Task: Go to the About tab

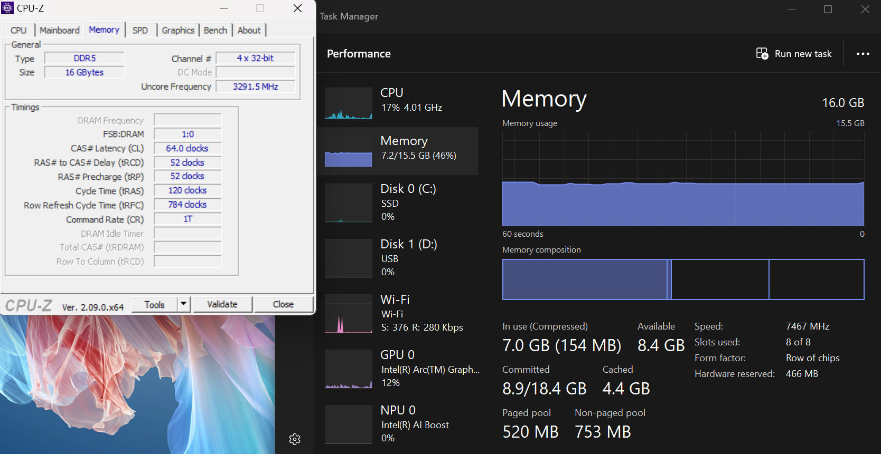Action: pyautogui.click(x=249, y=31)
